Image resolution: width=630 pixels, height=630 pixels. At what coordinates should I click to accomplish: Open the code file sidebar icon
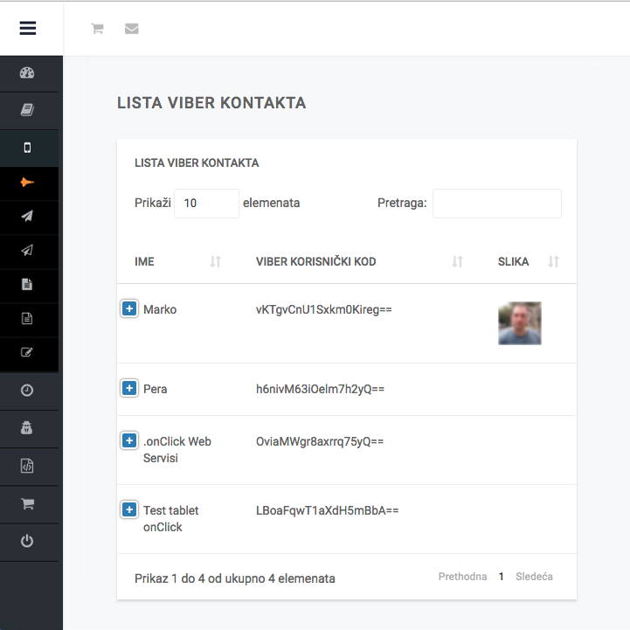(27, 467)
